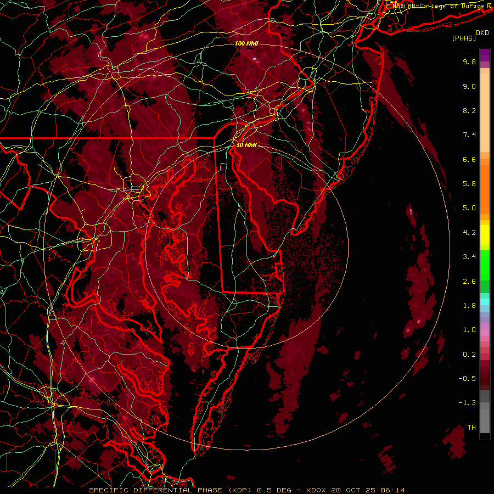Click the DKD legend header label
Screen dimensions: 494x494
point(482,33)
